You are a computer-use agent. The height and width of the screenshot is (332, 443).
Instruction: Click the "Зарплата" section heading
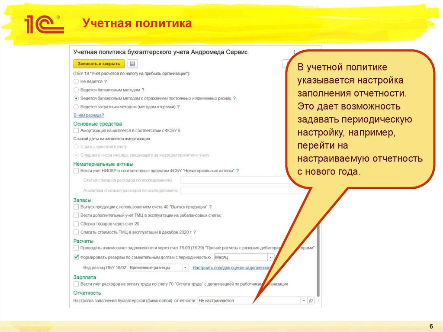pyautogui.click(x=85, y=277)
